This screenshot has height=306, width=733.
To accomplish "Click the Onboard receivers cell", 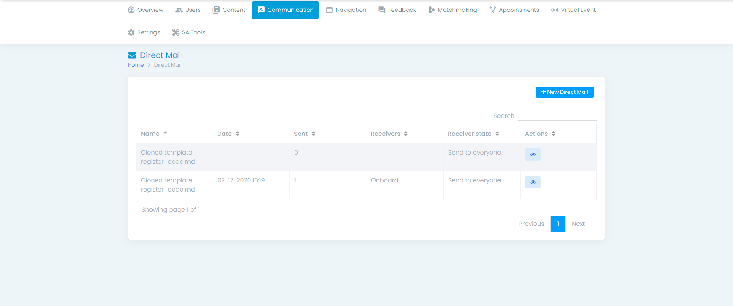I will pos(405,185).
